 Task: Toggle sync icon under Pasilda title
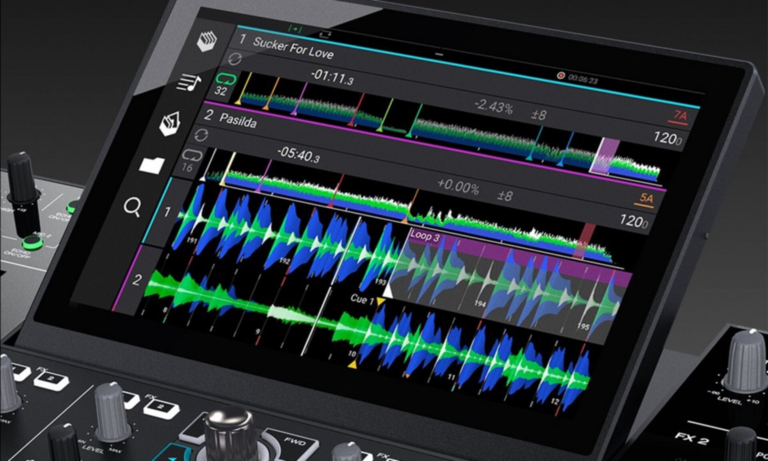201,135
